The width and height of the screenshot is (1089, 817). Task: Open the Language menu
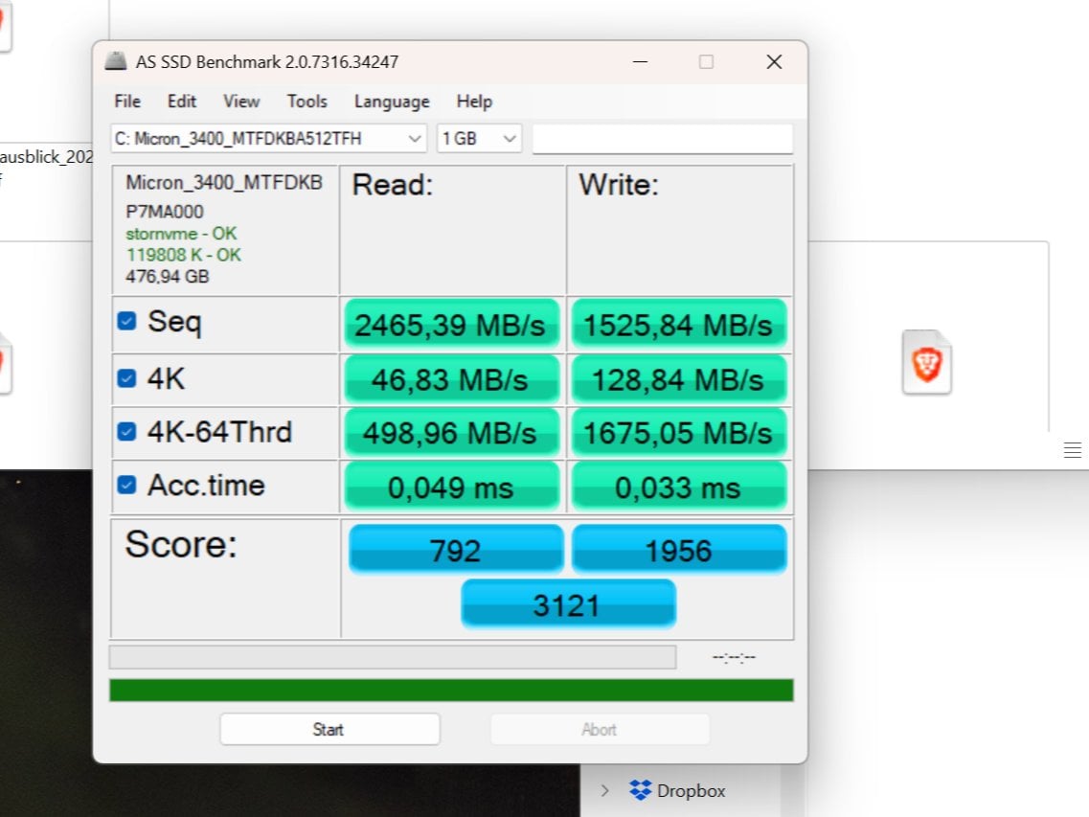point(392,102)
